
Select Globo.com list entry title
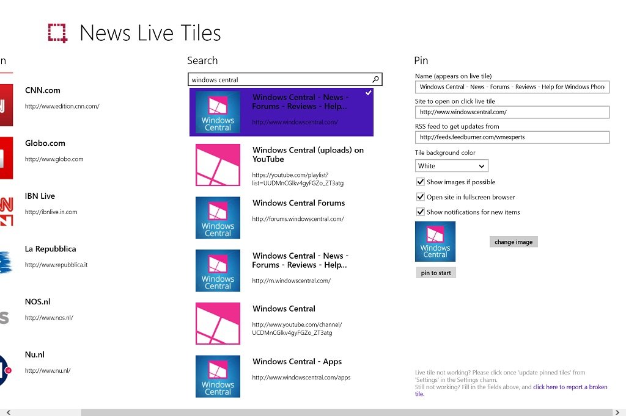(45, 143)
